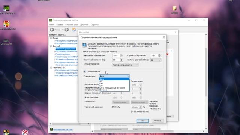
Task: Click the refresh rate spinner arrows
Action: (121, 60)
